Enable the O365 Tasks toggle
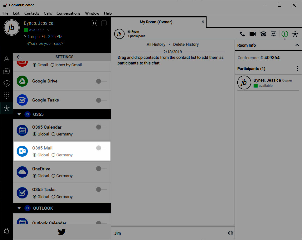The image size is (302, 240). click(101, 189)
